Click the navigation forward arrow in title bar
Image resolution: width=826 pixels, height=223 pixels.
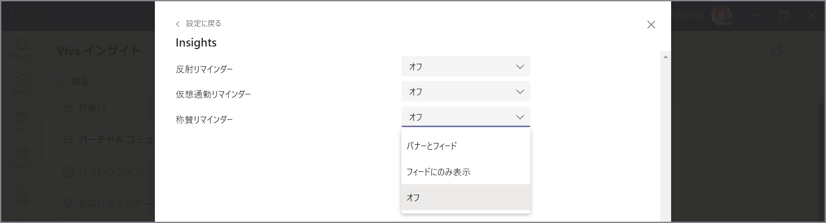coord(31,16)
